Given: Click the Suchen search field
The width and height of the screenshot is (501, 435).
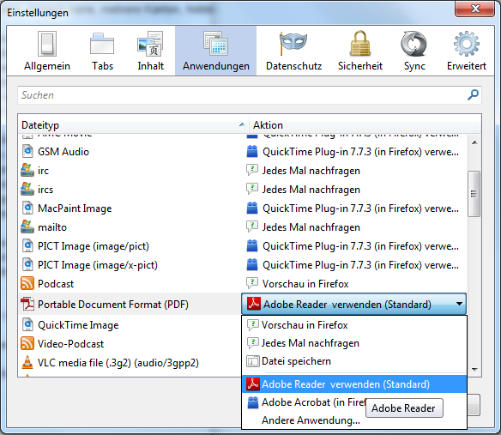Looking at the screenshot, I should tap(250, 95).
